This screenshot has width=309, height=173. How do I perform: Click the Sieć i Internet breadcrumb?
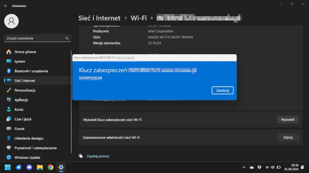100,18
